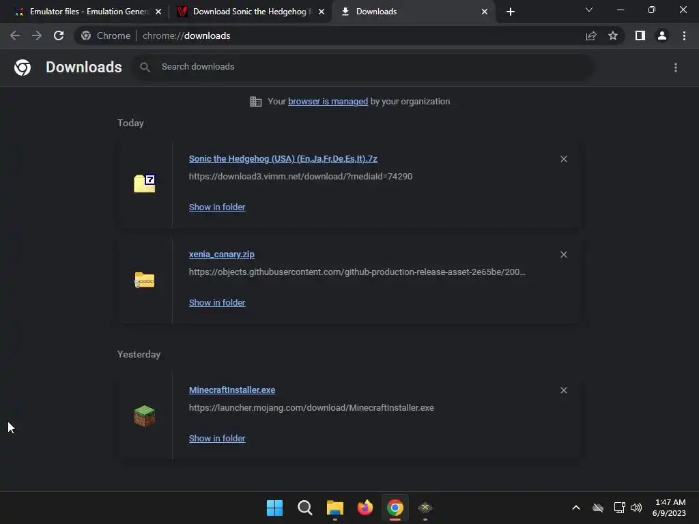Image resolution: width=699 pixels, height=524 pixels.
Task: Click the Minecraft grass block icon
Action: tap(145, 416)
